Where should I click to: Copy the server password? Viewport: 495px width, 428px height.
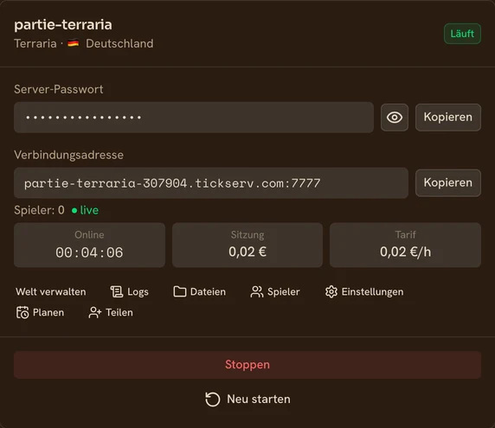(x=448, y=118)
